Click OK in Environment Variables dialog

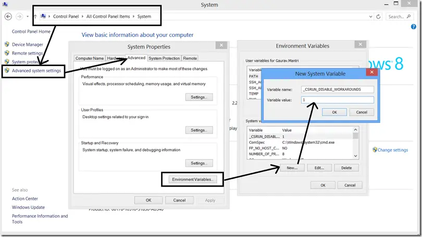(x=323, y=185)
